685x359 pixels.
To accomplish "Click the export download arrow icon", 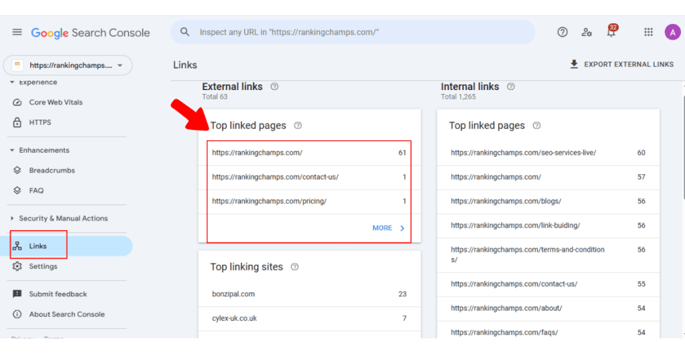I will pos(574,65).
